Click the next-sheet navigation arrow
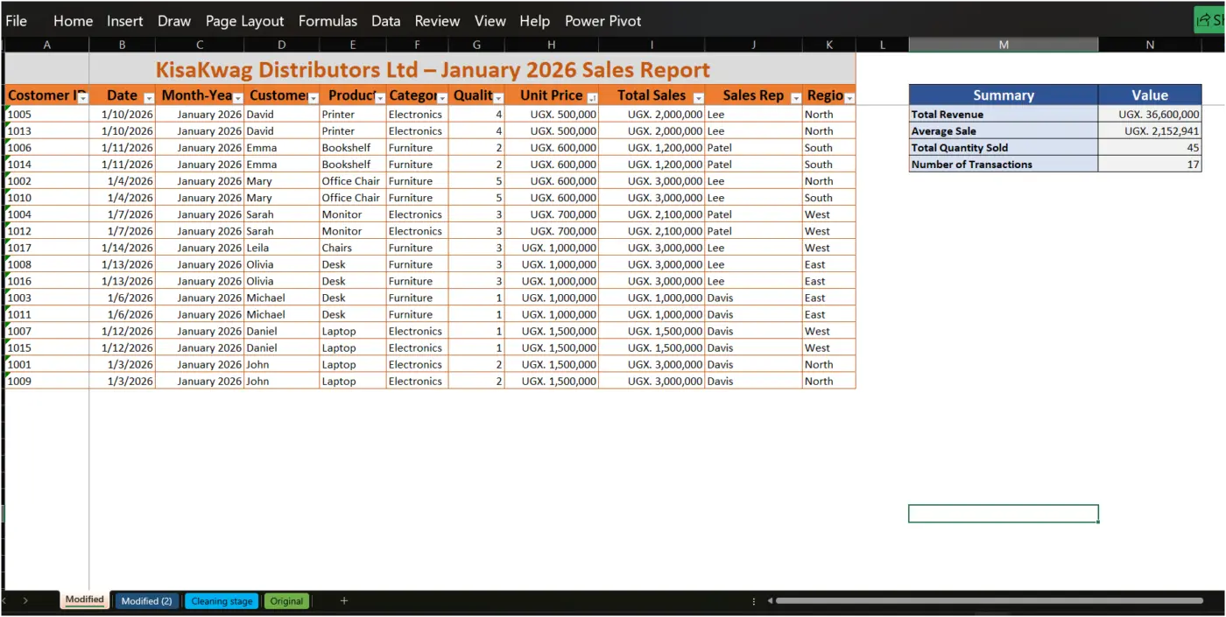The width and height of the screenshot is (1226, 617). (25, 600)
